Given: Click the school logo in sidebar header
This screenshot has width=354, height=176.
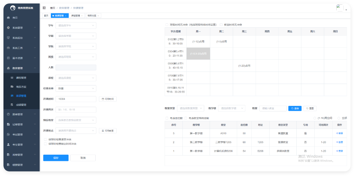Looking at the screenshot, I should 13,8.
